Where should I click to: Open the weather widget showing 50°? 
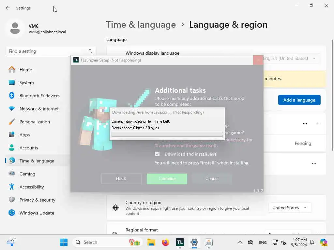click(x=11, y=242)
